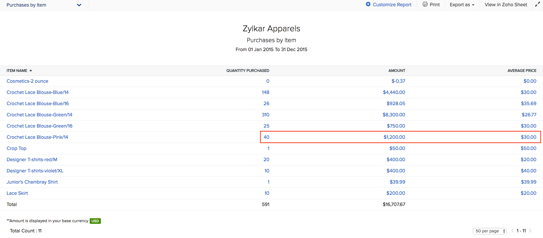Image resolution: width=543 pixels, height=238 pixels.
Task: Sort by Amount column header
Action: 397,71
